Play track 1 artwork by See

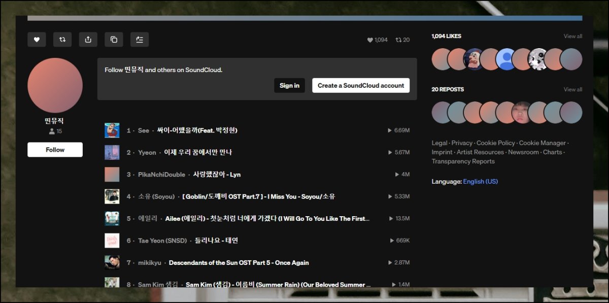tap(112, 130)
